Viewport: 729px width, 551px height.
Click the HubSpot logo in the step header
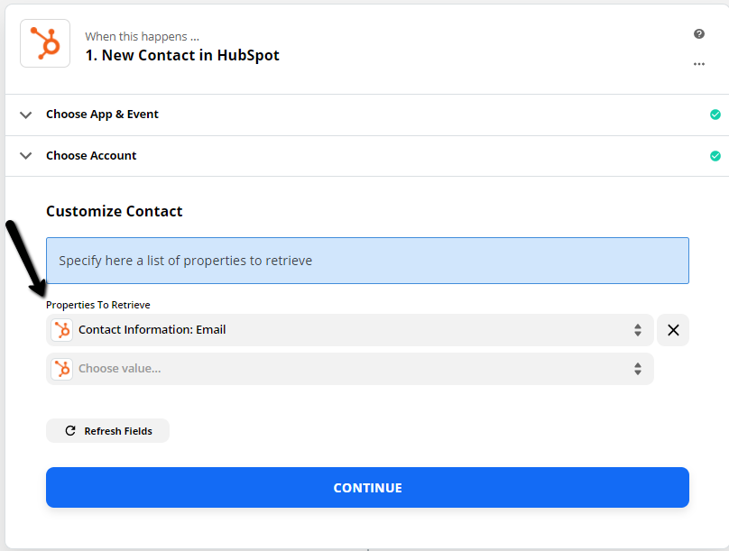click(x=45, y=43)
